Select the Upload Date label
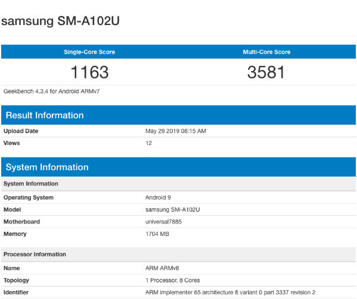Screen dimensions: 357x299 [21, 131]
